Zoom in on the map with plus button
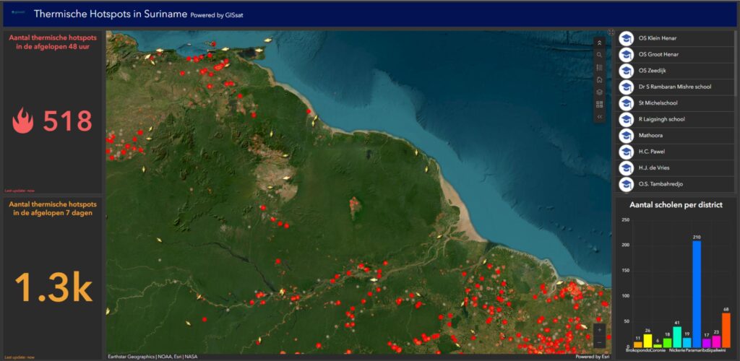The image size is (740, 361). 599,330
